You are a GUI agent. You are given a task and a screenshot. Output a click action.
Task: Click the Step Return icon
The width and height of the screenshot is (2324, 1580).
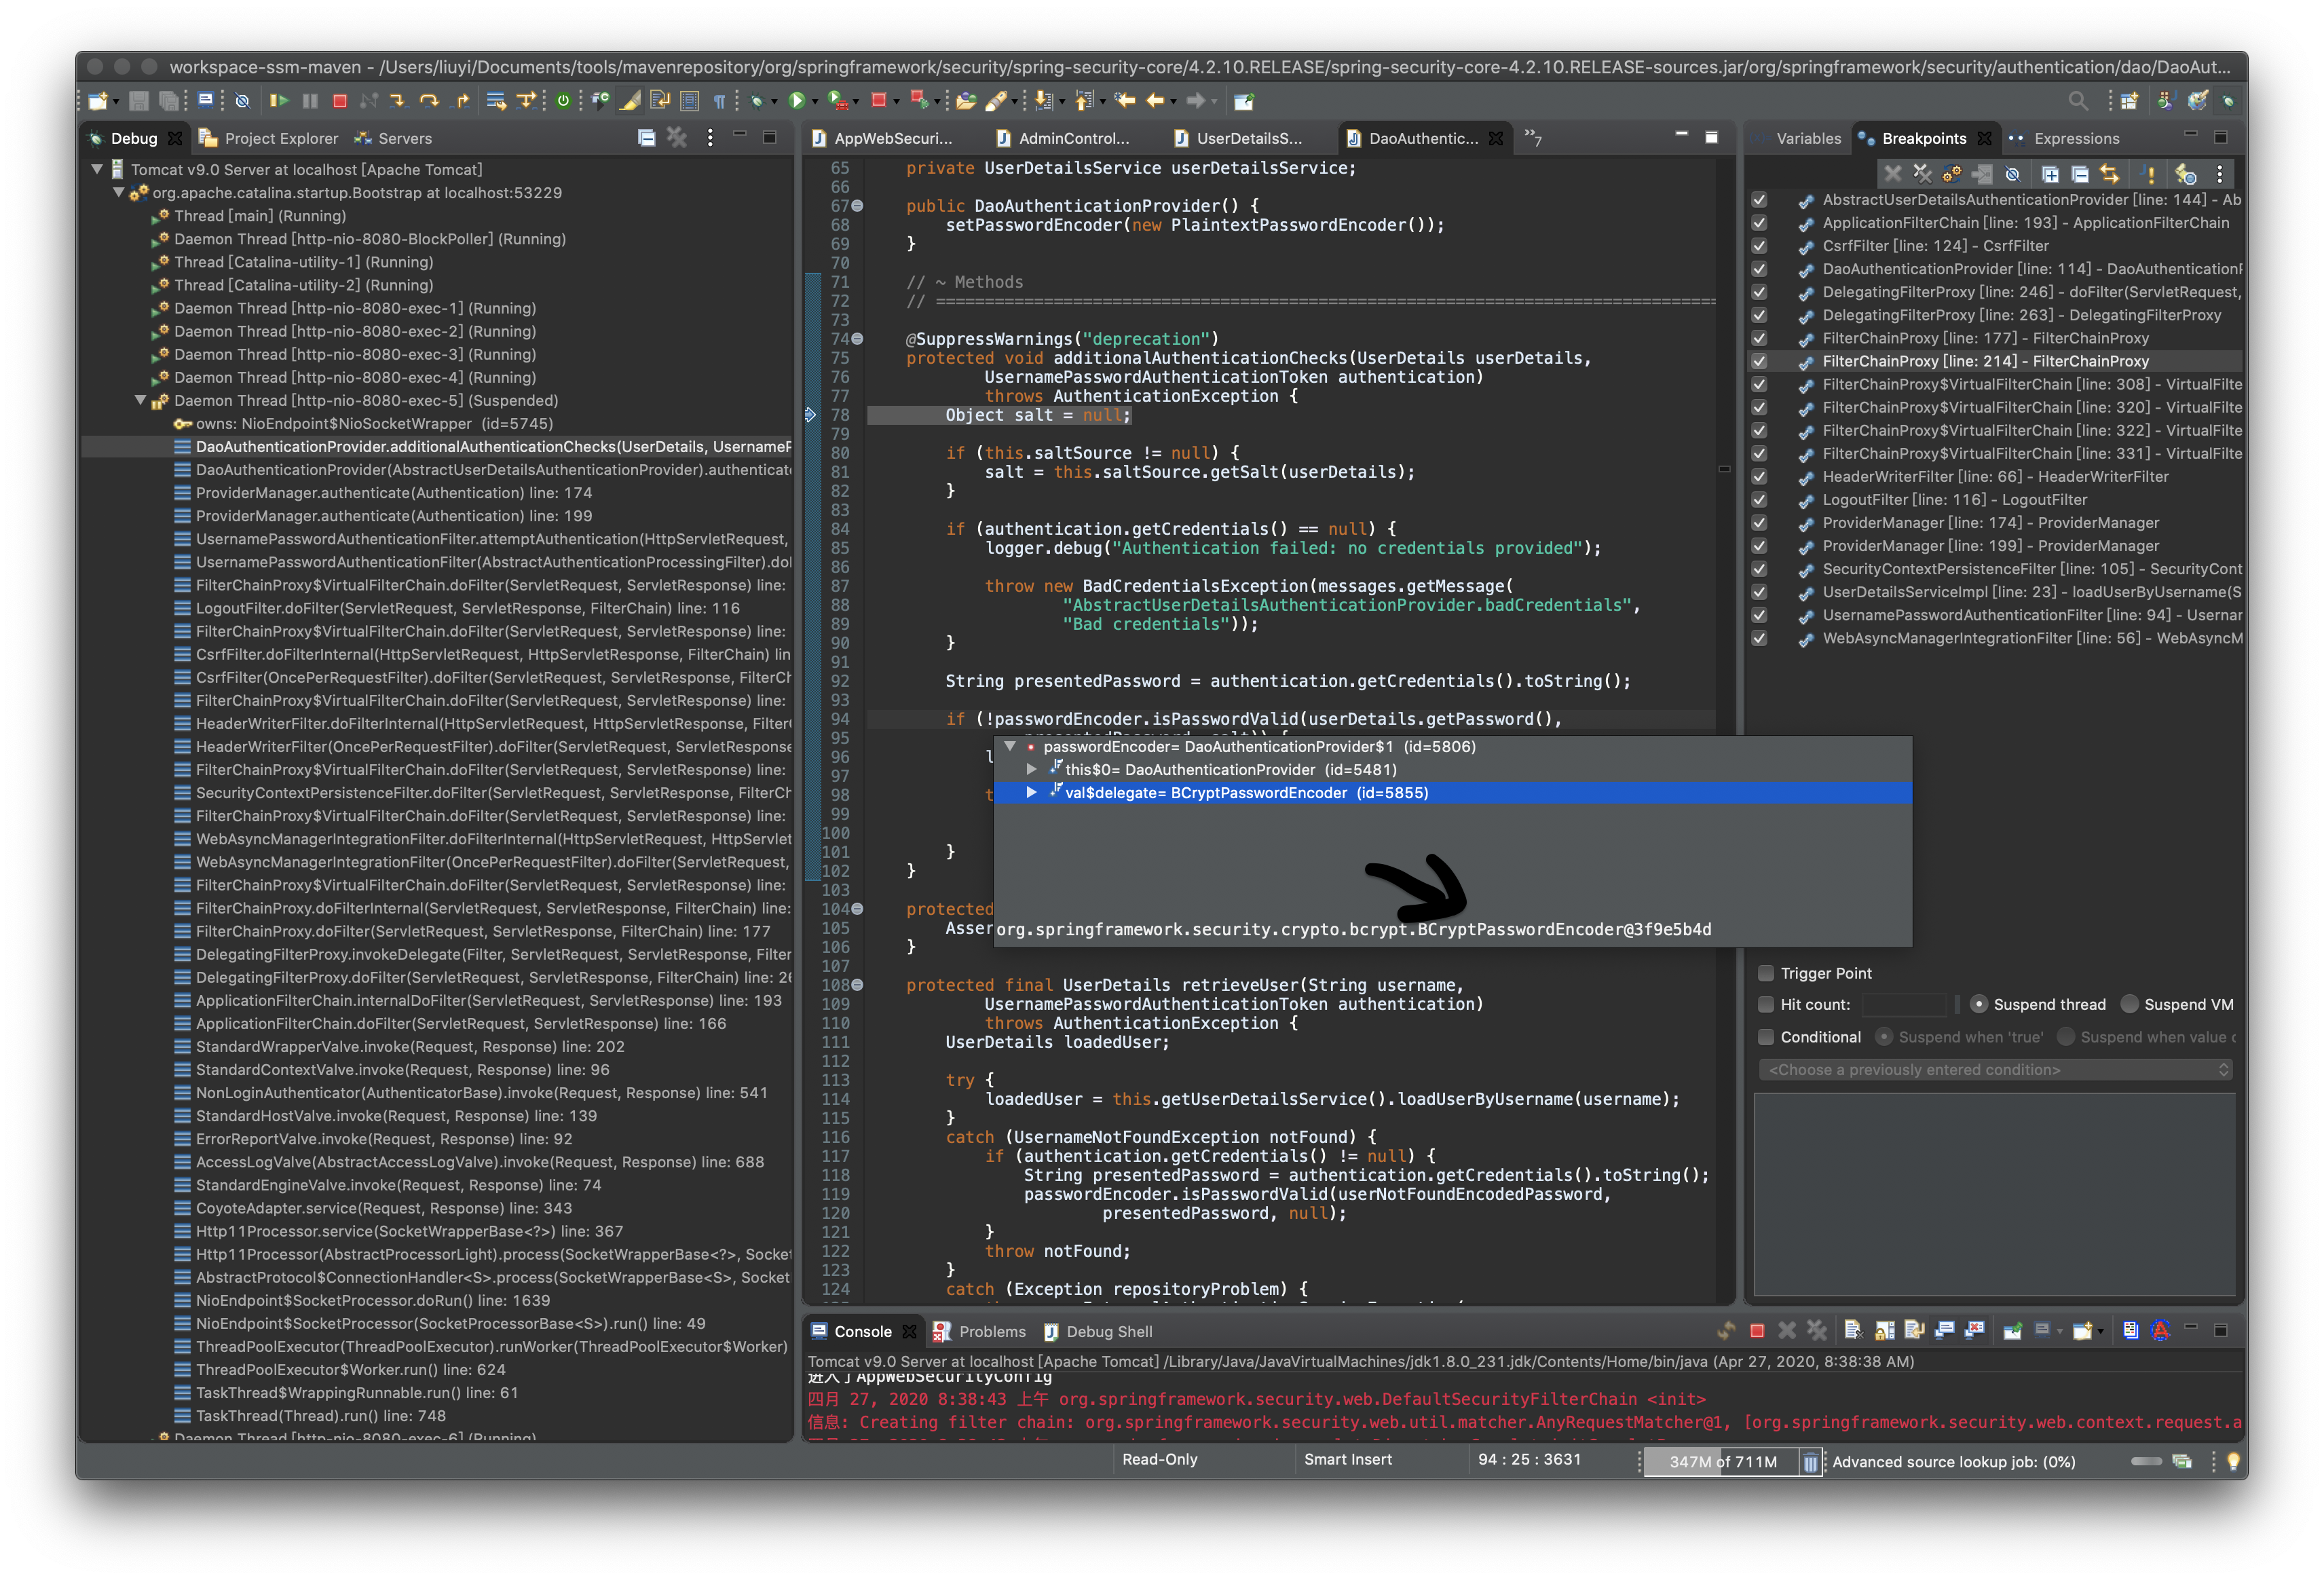click(x=462, y=101)
